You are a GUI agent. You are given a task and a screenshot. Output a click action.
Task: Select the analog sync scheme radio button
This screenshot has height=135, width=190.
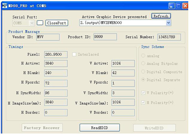pos(143,56)
